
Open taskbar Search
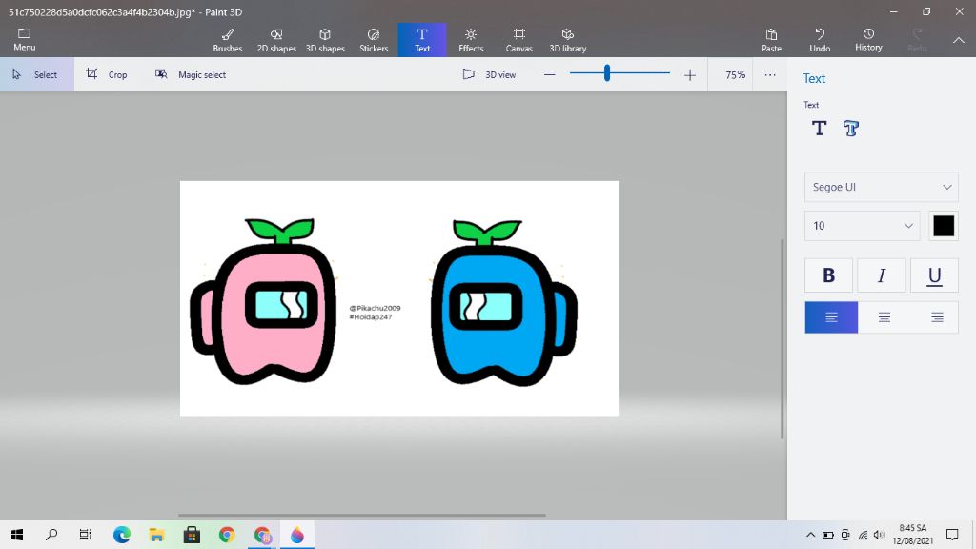(x=51, y=535)
